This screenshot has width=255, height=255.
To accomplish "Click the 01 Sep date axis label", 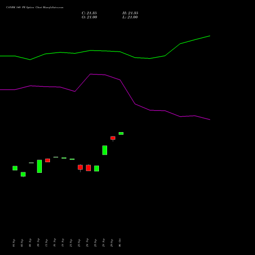I will click(14, 243).
